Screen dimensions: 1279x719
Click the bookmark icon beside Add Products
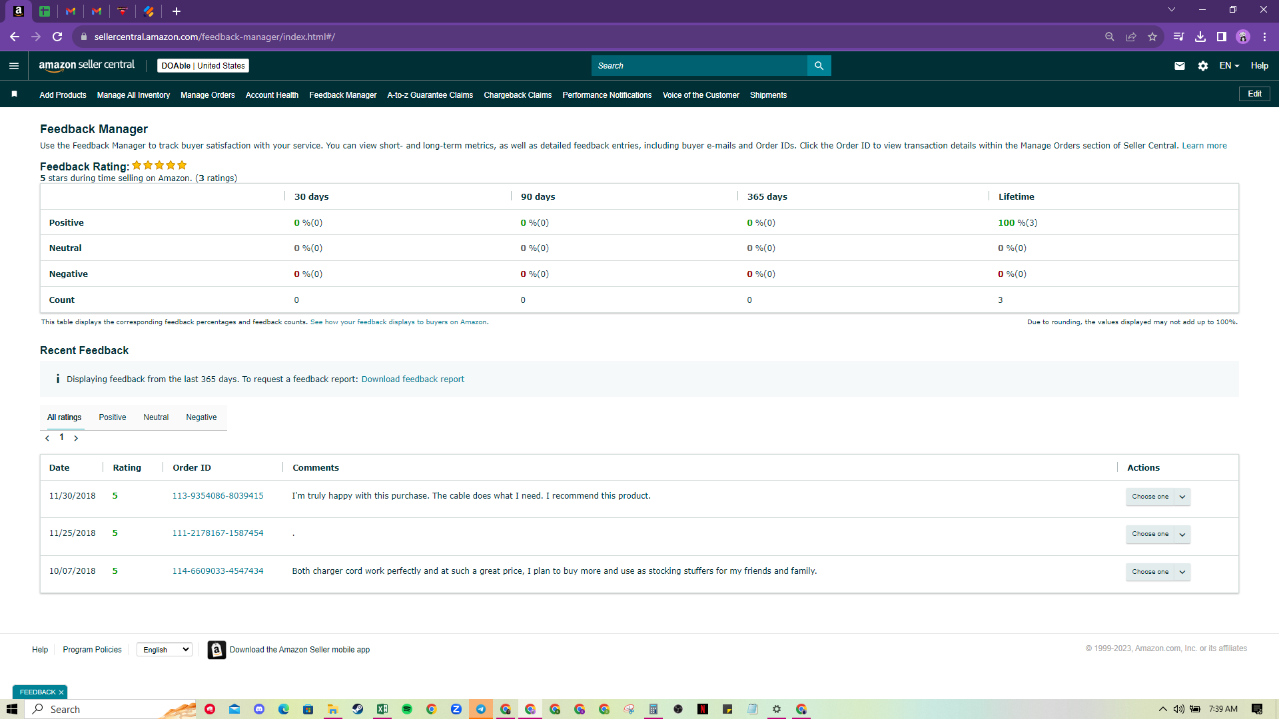click(x=14, y=95)
